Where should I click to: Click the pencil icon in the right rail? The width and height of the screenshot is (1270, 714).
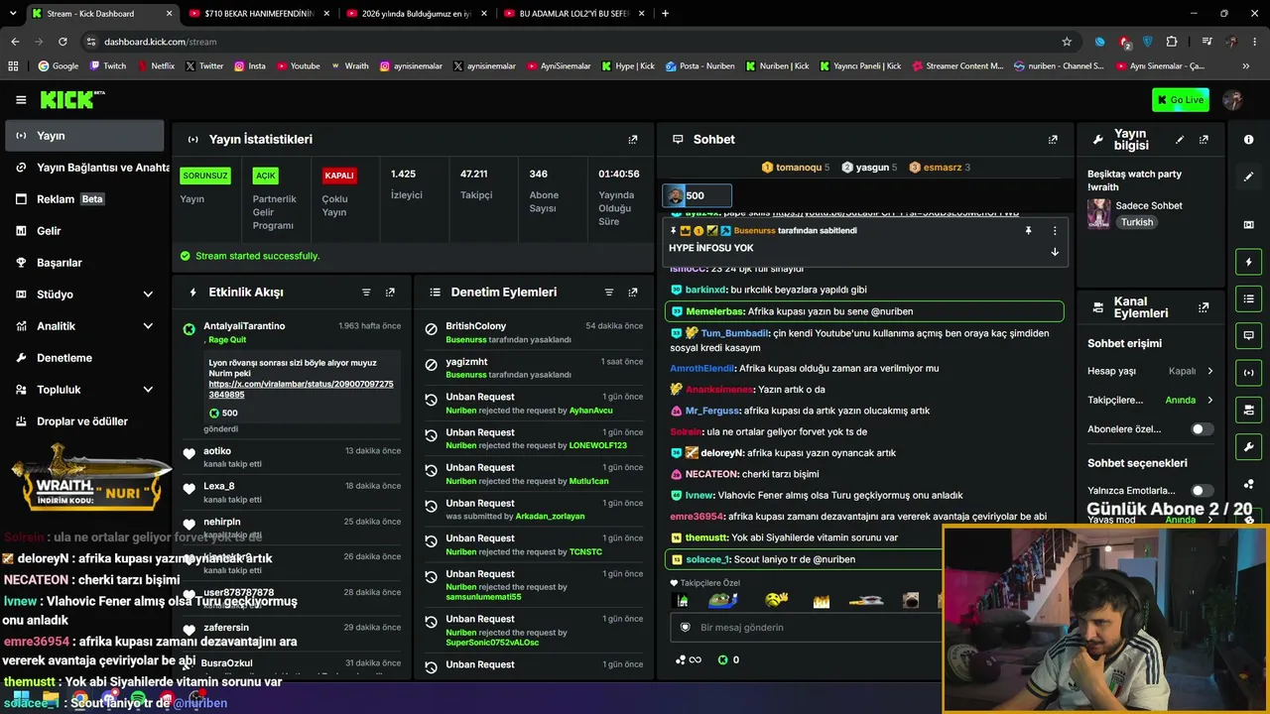1249,177
